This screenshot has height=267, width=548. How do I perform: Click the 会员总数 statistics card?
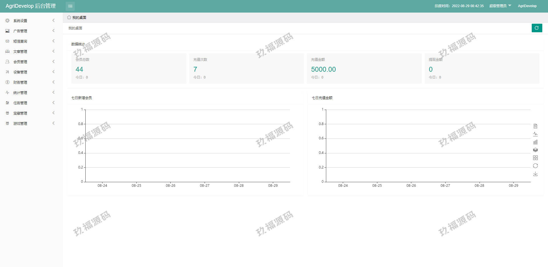coord(129,69)
